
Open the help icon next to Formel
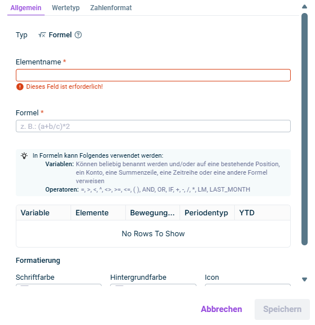[78, 35]
